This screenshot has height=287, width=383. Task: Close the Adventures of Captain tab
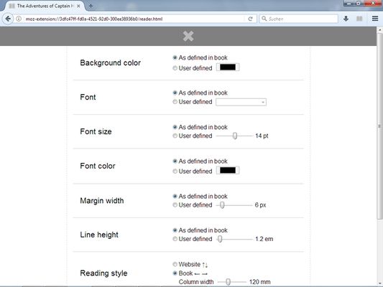tap(78, 6)
